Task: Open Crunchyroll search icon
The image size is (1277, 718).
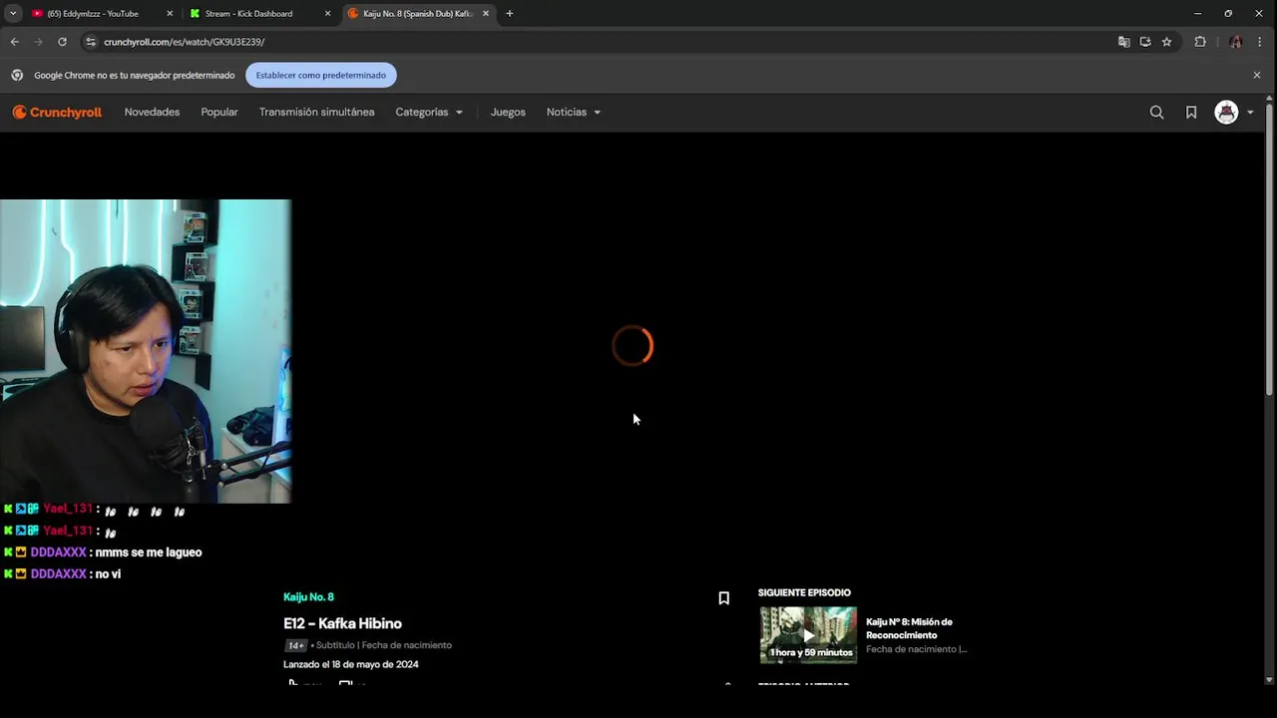Action: 1156,113
